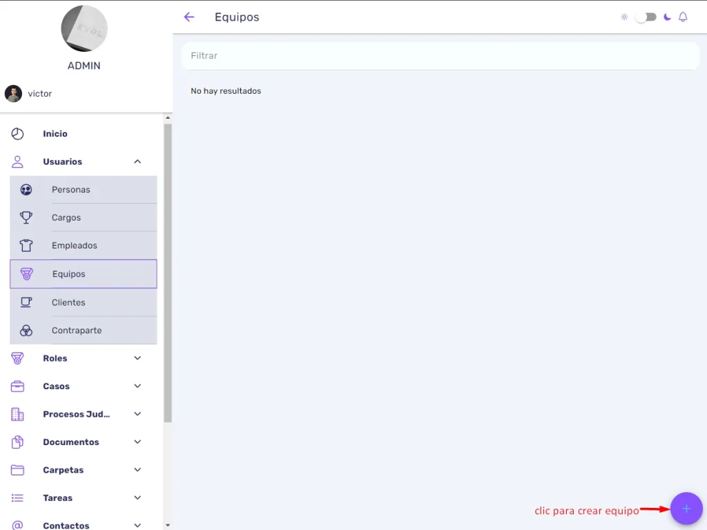The height and width of the screenshot is (530, 707).
Task: Click the ADMIN profile picture
Action: (x=84, y=28)
